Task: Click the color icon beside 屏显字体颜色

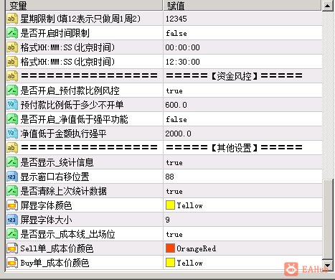Action: [x=12, y=205]
